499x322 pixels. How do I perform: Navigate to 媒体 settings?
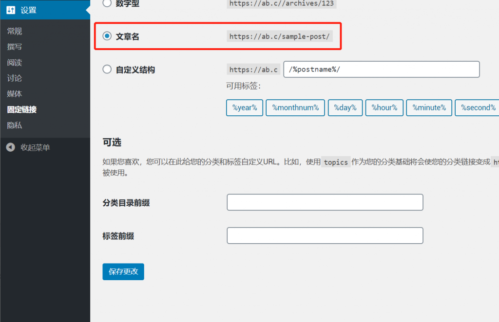[15, 94]
